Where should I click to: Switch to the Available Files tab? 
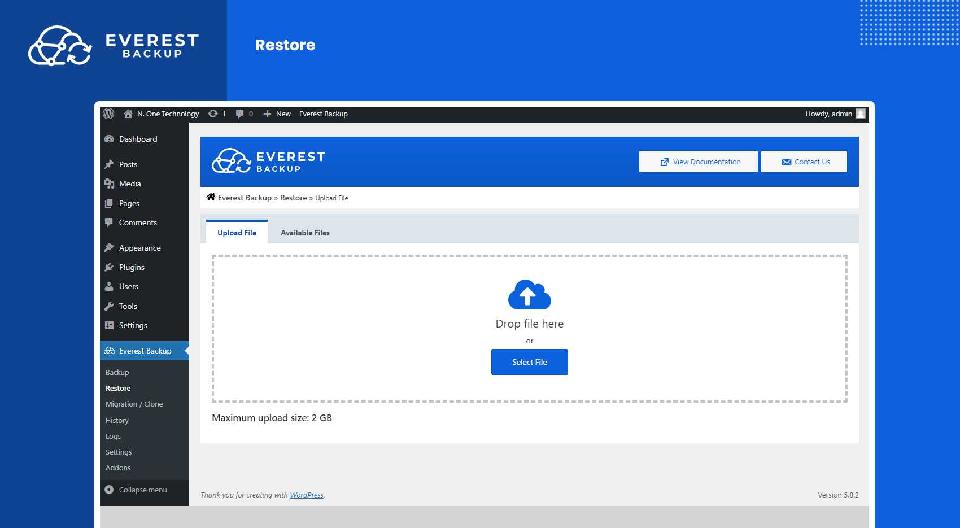[x=305, y=233]
